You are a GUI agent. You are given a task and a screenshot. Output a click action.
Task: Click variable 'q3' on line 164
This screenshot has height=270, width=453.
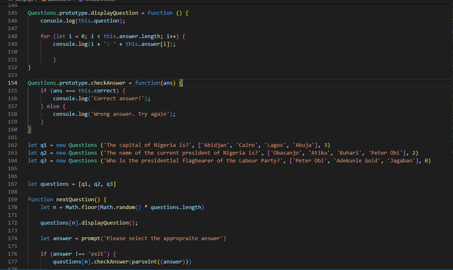tap(43, 160)
